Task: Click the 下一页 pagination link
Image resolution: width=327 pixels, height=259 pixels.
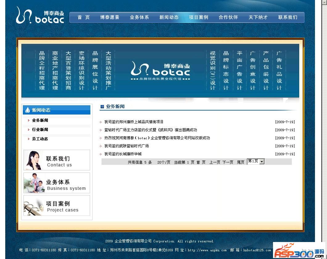Action: pos(228,162)
